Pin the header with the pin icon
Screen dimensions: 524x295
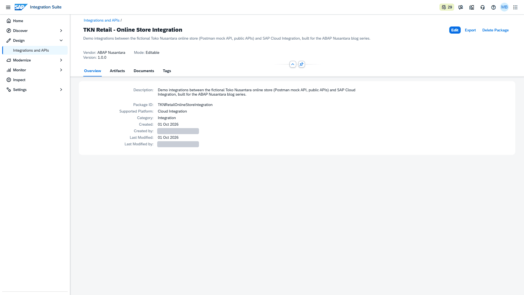(x=301, y=64)
